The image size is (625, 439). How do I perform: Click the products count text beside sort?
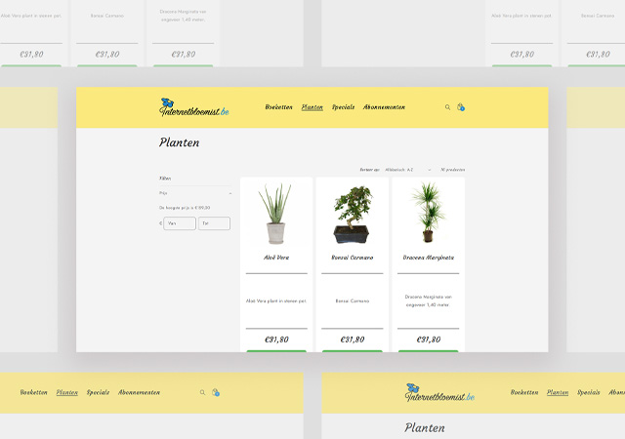[452, 170]
